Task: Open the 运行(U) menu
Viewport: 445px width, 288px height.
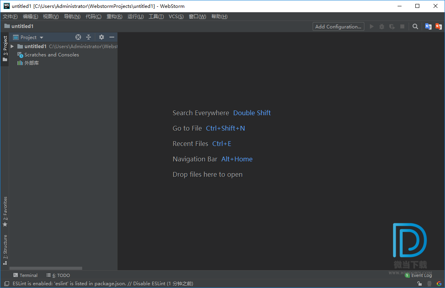Action: point(136,17)
